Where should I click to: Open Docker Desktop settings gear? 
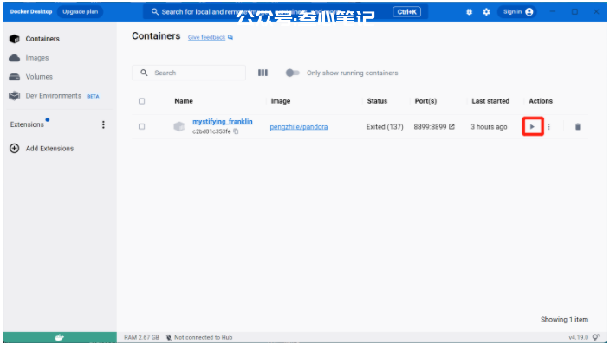click(x=486, y=11)
